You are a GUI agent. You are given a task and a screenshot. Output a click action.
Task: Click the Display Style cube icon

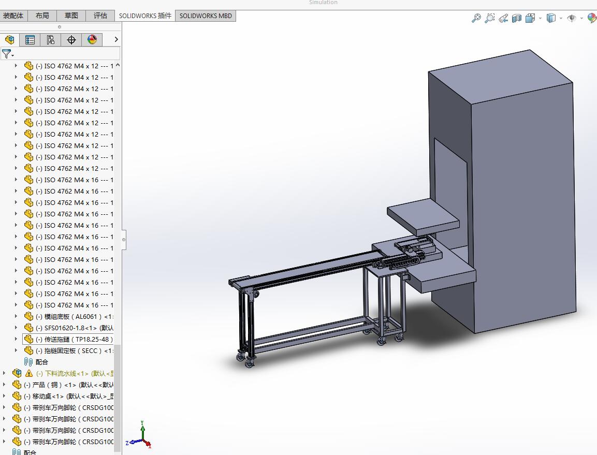551,18
